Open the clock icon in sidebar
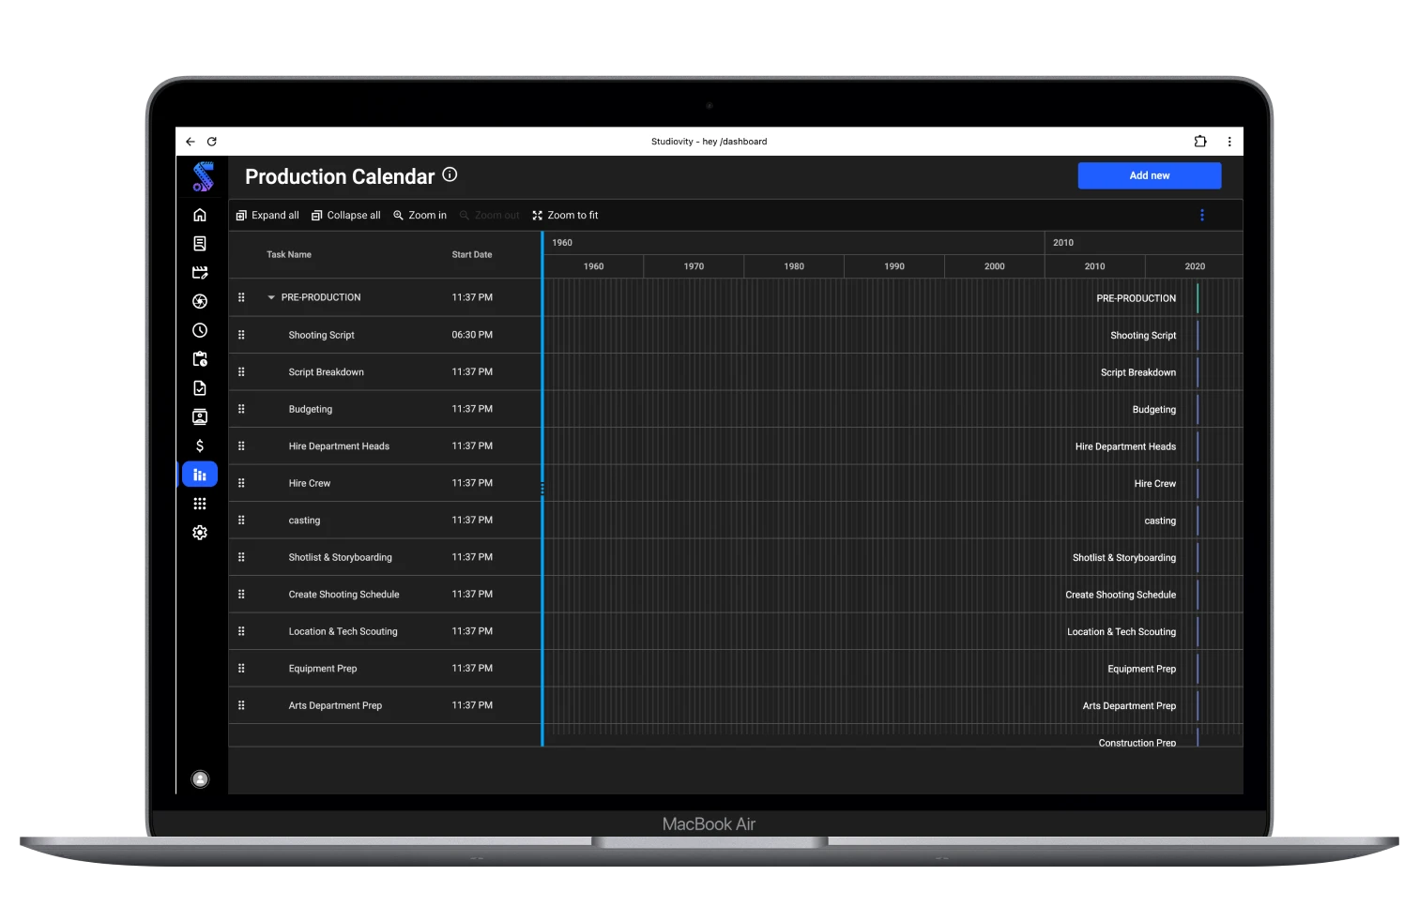 coord(200,330)
